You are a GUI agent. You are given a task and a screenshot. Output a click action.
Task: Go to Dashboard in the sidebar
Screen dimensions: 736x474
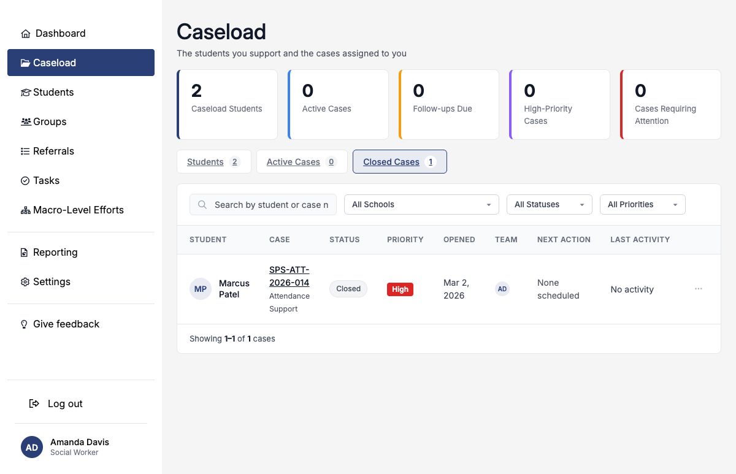tap(81, 34)
